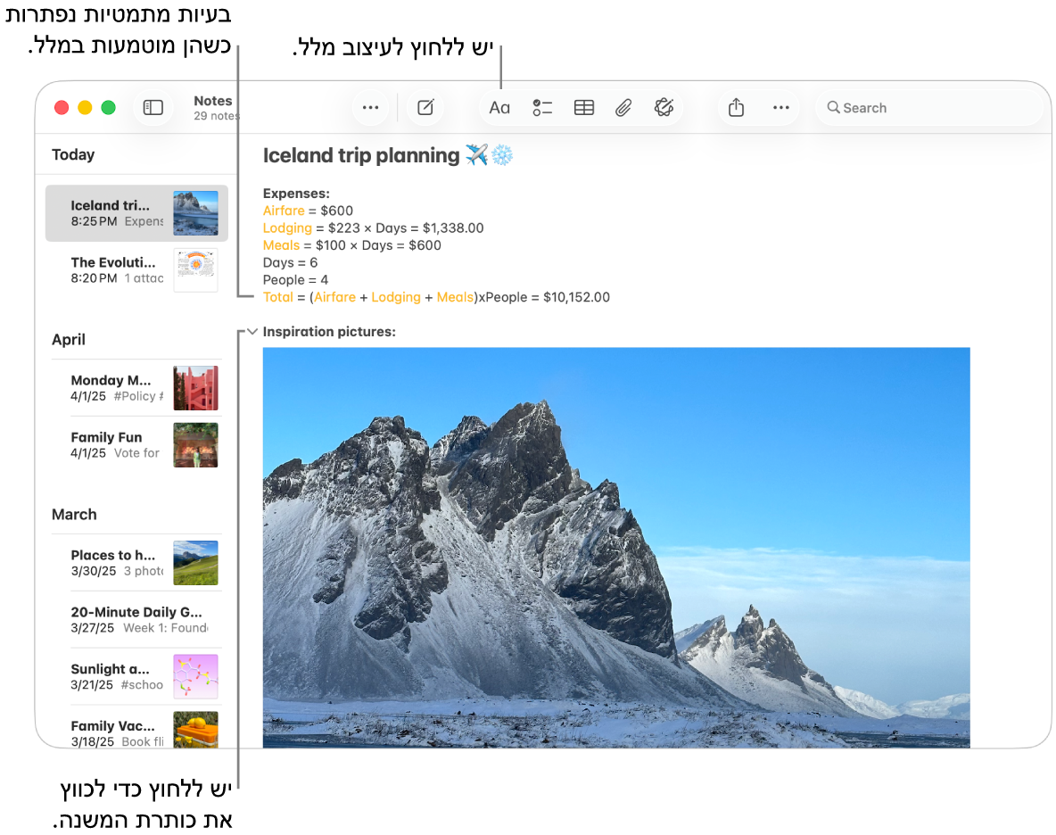Select the Iceland trip note in list
The height and width of the screenshot is (835, 1056).
pos(136,213)
